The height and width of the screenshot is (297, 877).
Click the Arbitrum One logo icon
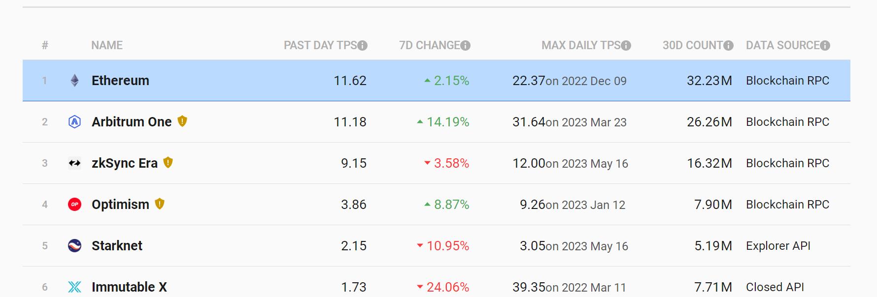(x=74, y=122)
